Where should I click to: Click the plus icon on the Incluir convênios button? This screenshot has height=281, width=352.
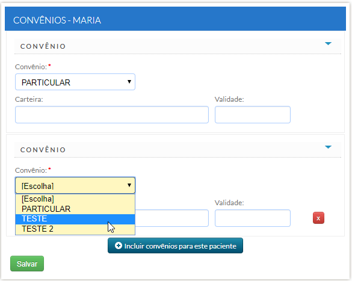[x=119, y=245]
